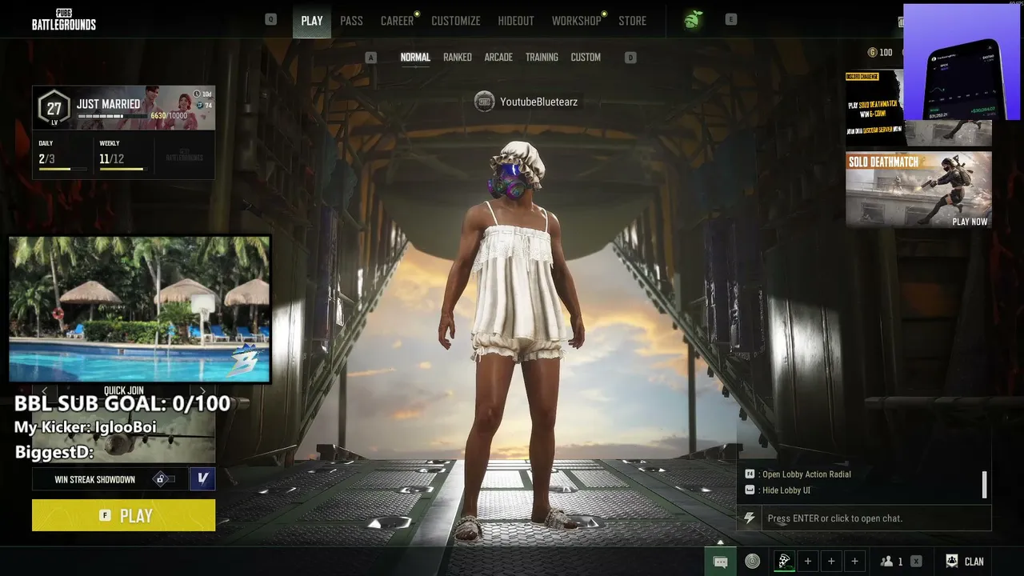Open the Hideout tab
Image resolution: width=1024 pixels, height=576 pixels.
(x=516, y=21)
